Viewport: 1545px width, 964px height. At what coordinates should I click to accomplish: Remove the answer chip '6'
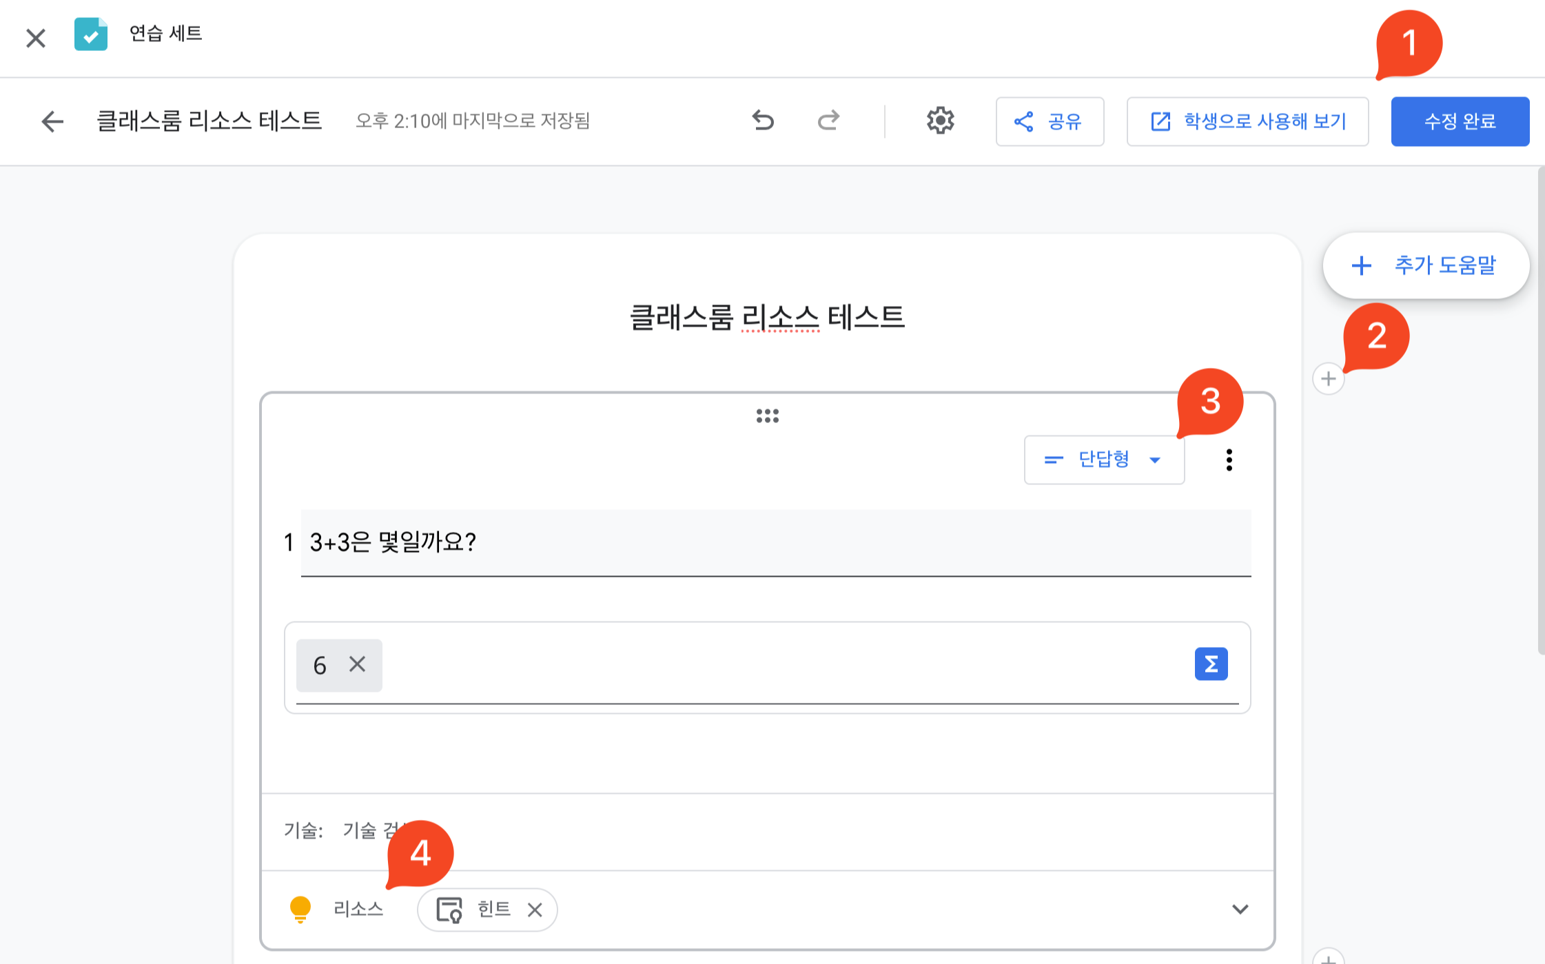[357, 664]
